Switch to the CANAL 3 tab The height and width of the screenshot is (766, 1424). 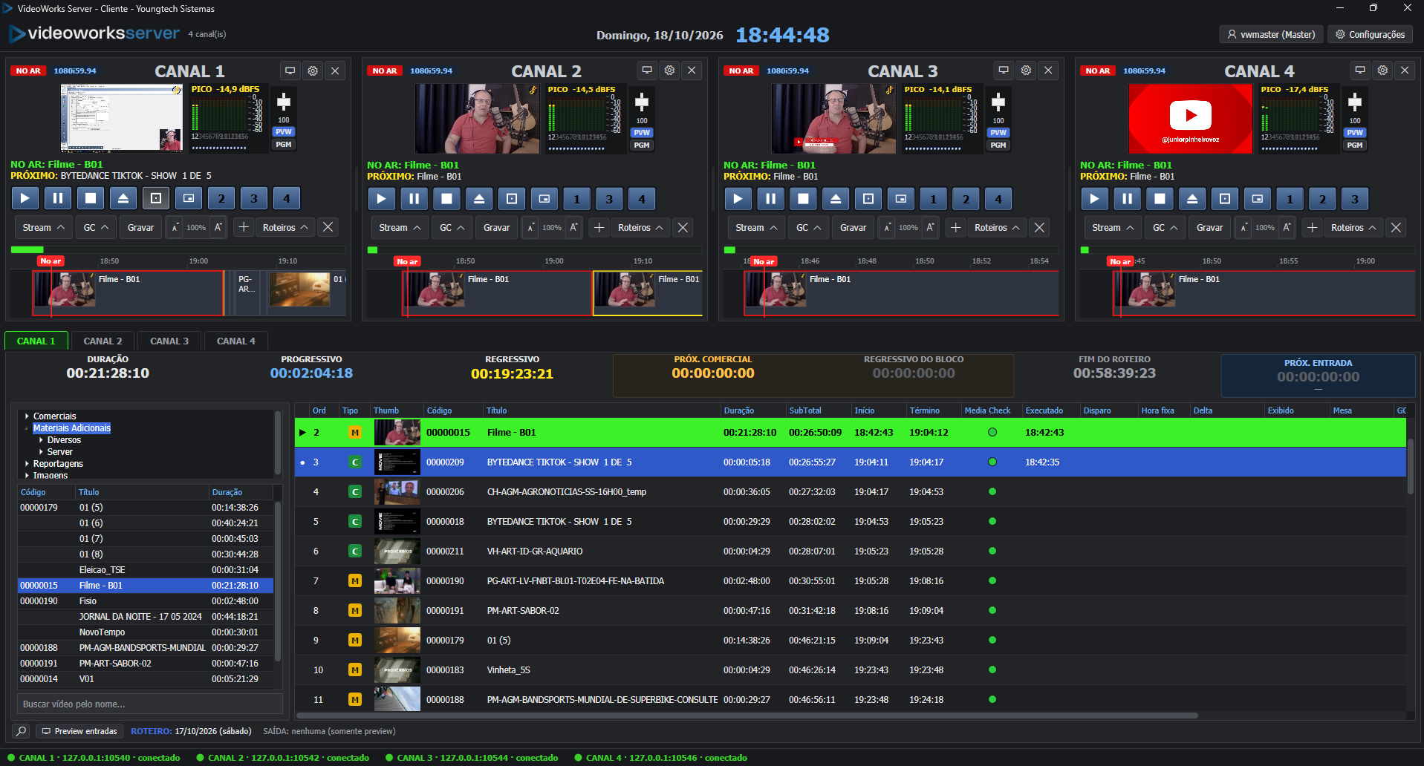point(169,341)
